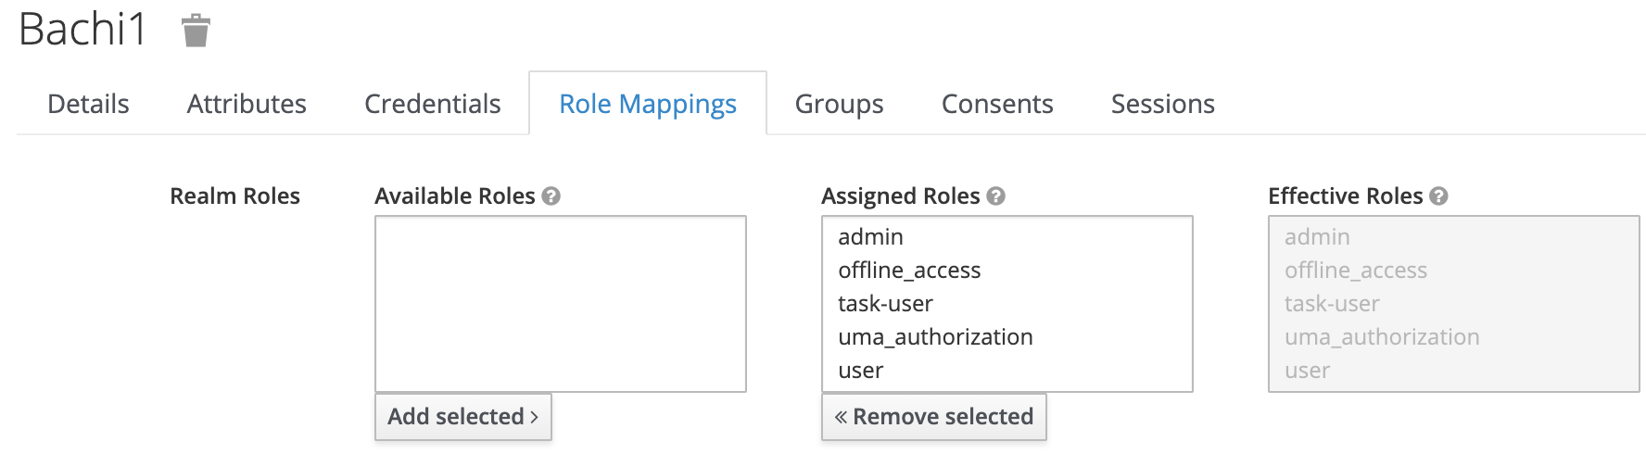The image size is (1646, 454).
Task: Go to the Credentials tab
Action: pos(432,104)
